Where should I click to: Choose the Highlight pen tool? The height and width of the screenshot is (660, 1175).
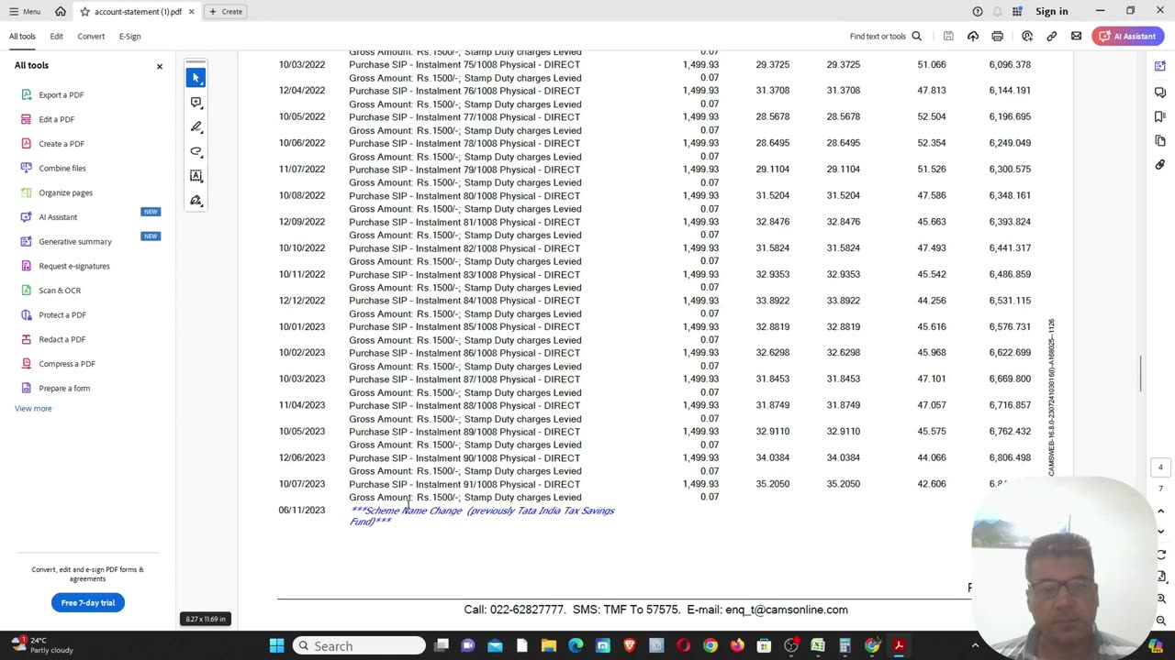click(196, 127)
